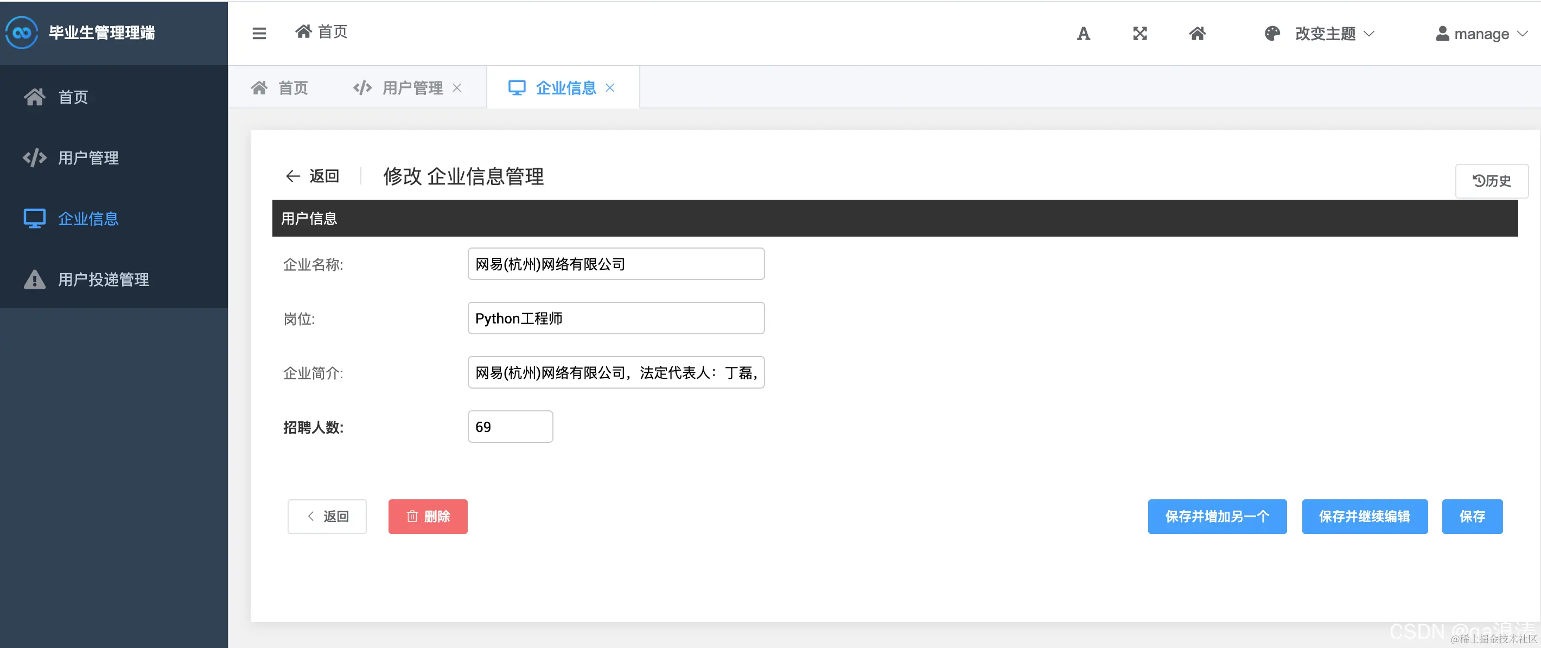Edit the 招聘人数 number field

(x=510, y=426)
